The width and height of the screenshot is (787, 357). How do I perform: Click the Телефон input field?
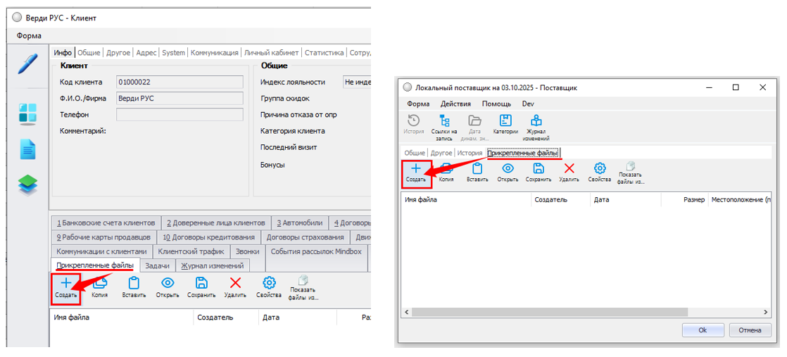pos(180,115)
